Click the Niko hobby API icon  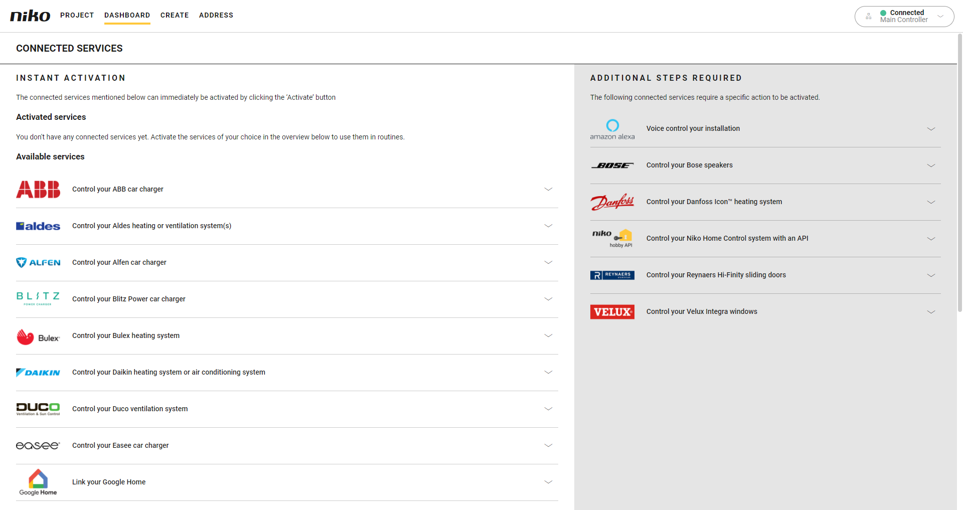click(x=612, y=238)
